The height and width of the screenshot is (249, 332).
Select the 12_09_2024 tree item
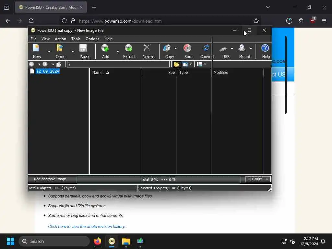point(47,71)
